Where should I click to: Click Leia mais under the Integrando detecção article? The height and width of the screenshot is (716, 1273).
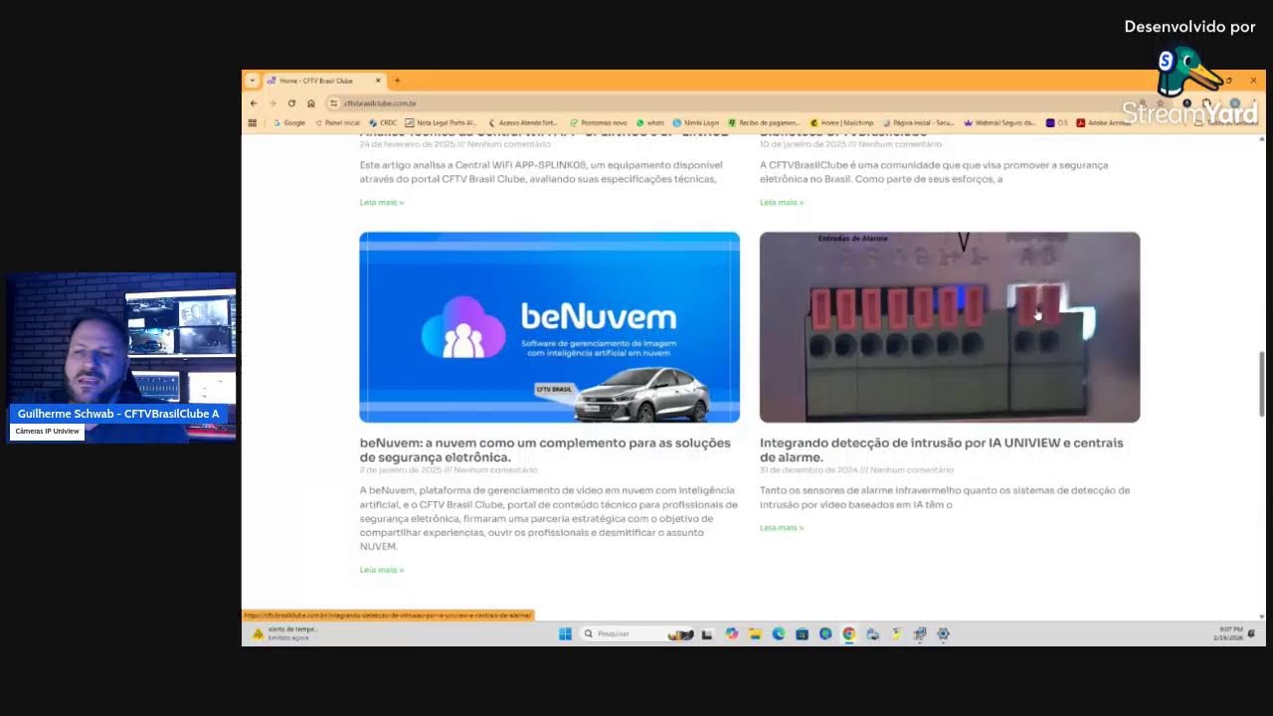(782, 528)
